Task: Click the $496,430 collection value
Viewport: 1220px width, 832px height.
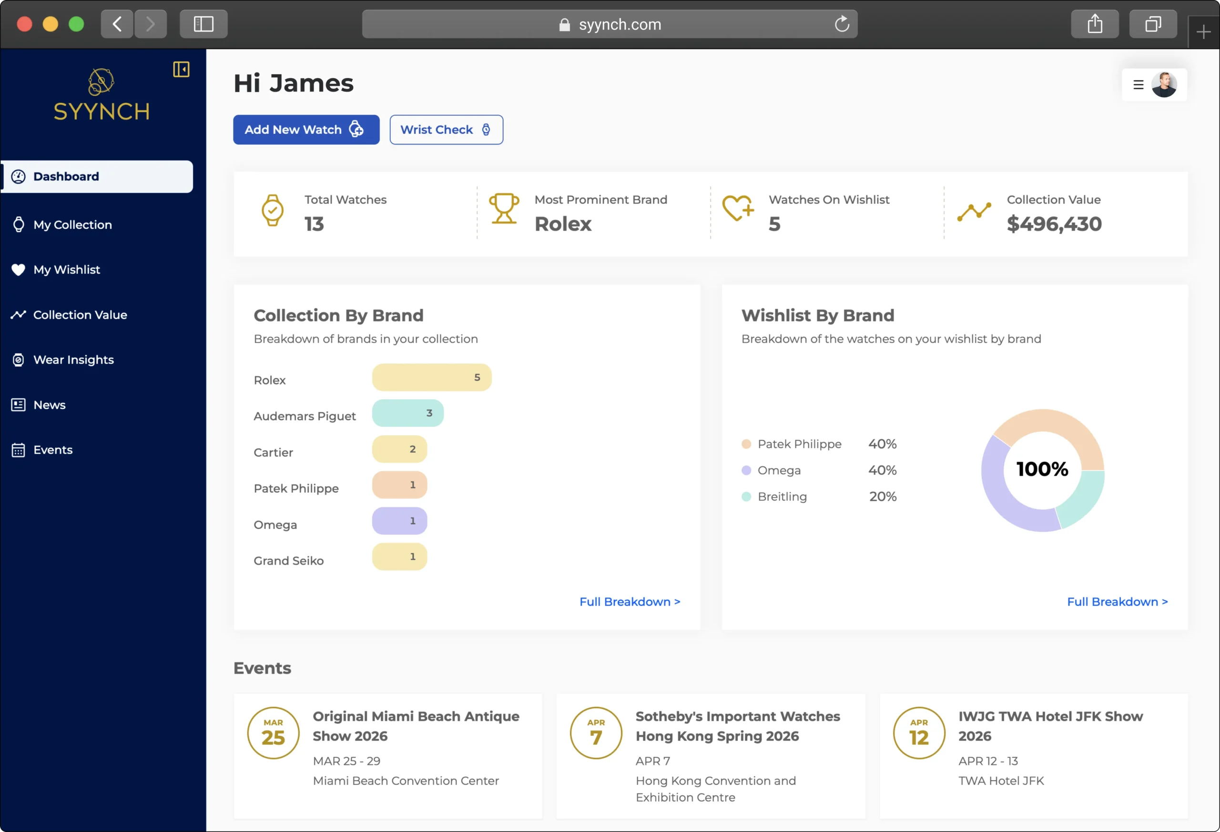Action: (x=1054, y=224)
